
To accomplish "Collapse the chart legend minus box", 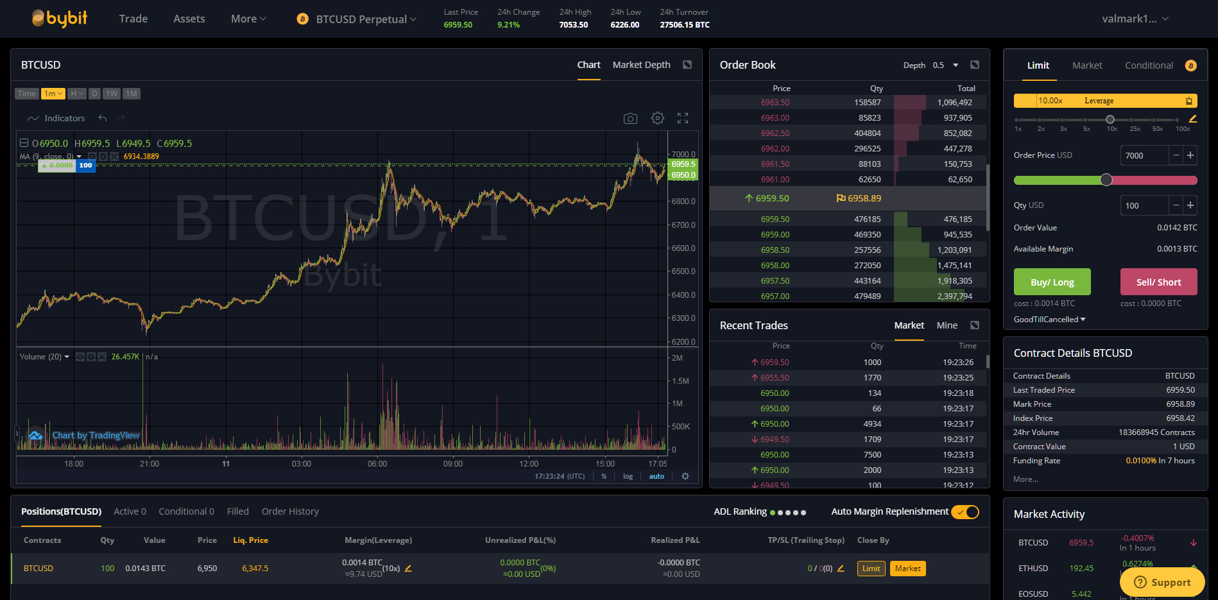I will point(24,143).
